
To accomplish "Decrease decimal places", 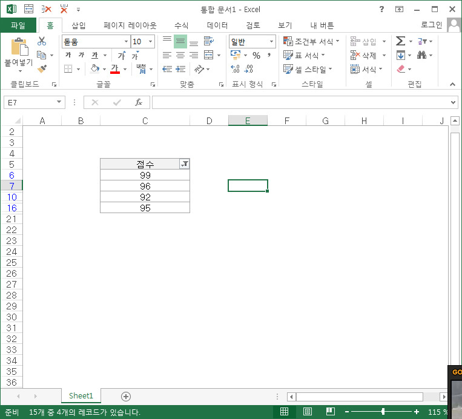I will click(249, 69).
